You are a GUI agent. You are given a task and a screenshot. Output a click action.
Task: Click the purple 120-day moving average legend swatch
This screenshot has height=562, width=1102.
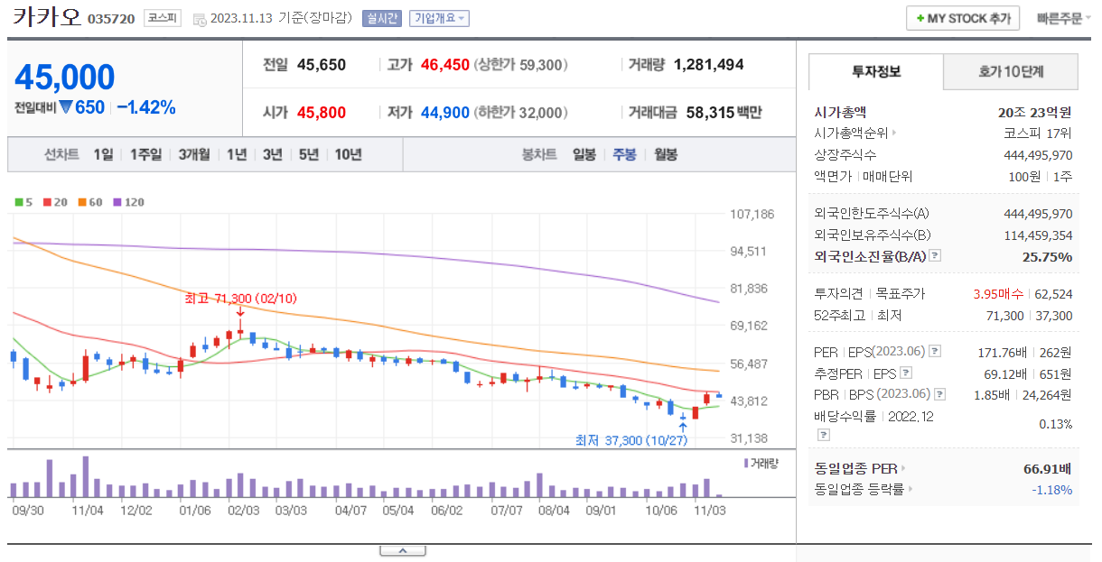tap(117, 202)
